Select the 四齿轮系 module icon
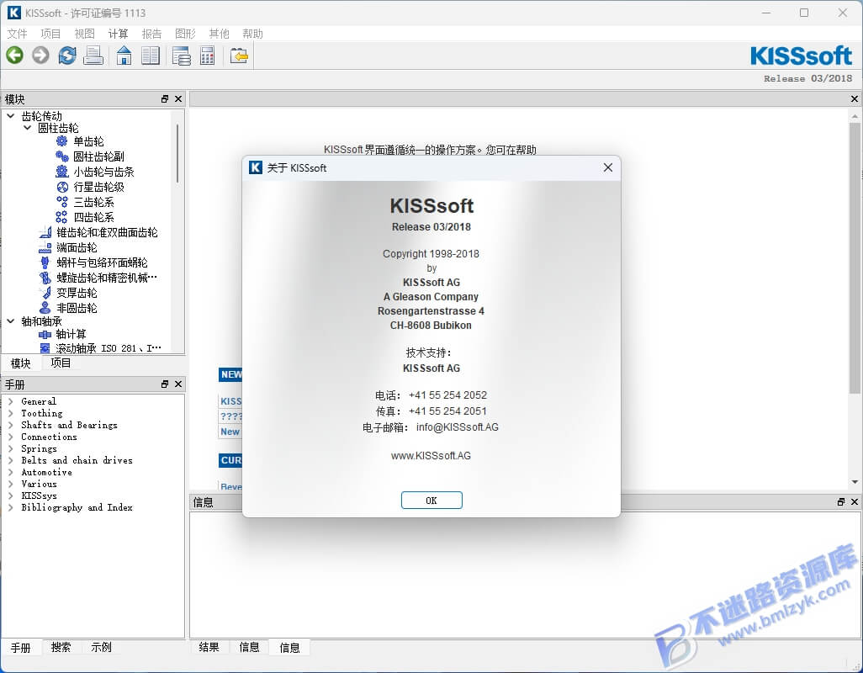This screenshot has height=673, width=863. 61,217
